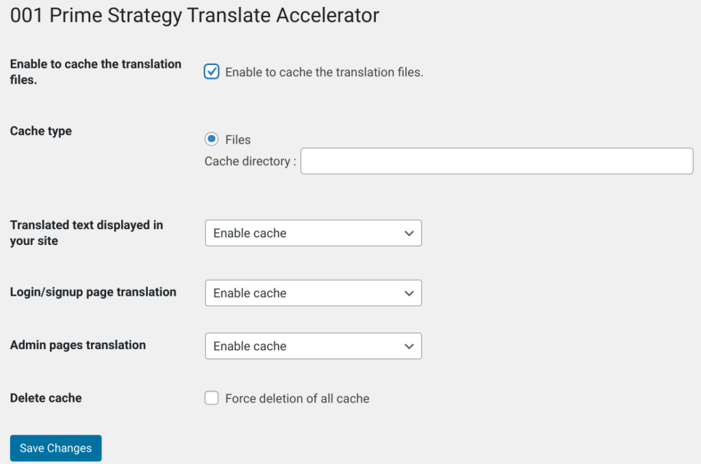The image size is (701, 464).
Task: Click the chevron arrow on the Translated text select
Action: pyautogui.click(x=409, y=233)
